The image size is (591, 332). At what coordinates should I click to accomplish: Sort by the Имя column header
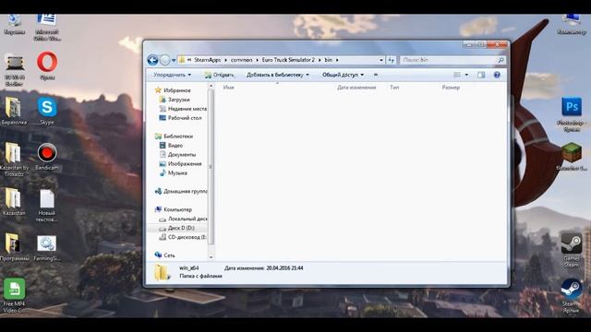(228, 88)
